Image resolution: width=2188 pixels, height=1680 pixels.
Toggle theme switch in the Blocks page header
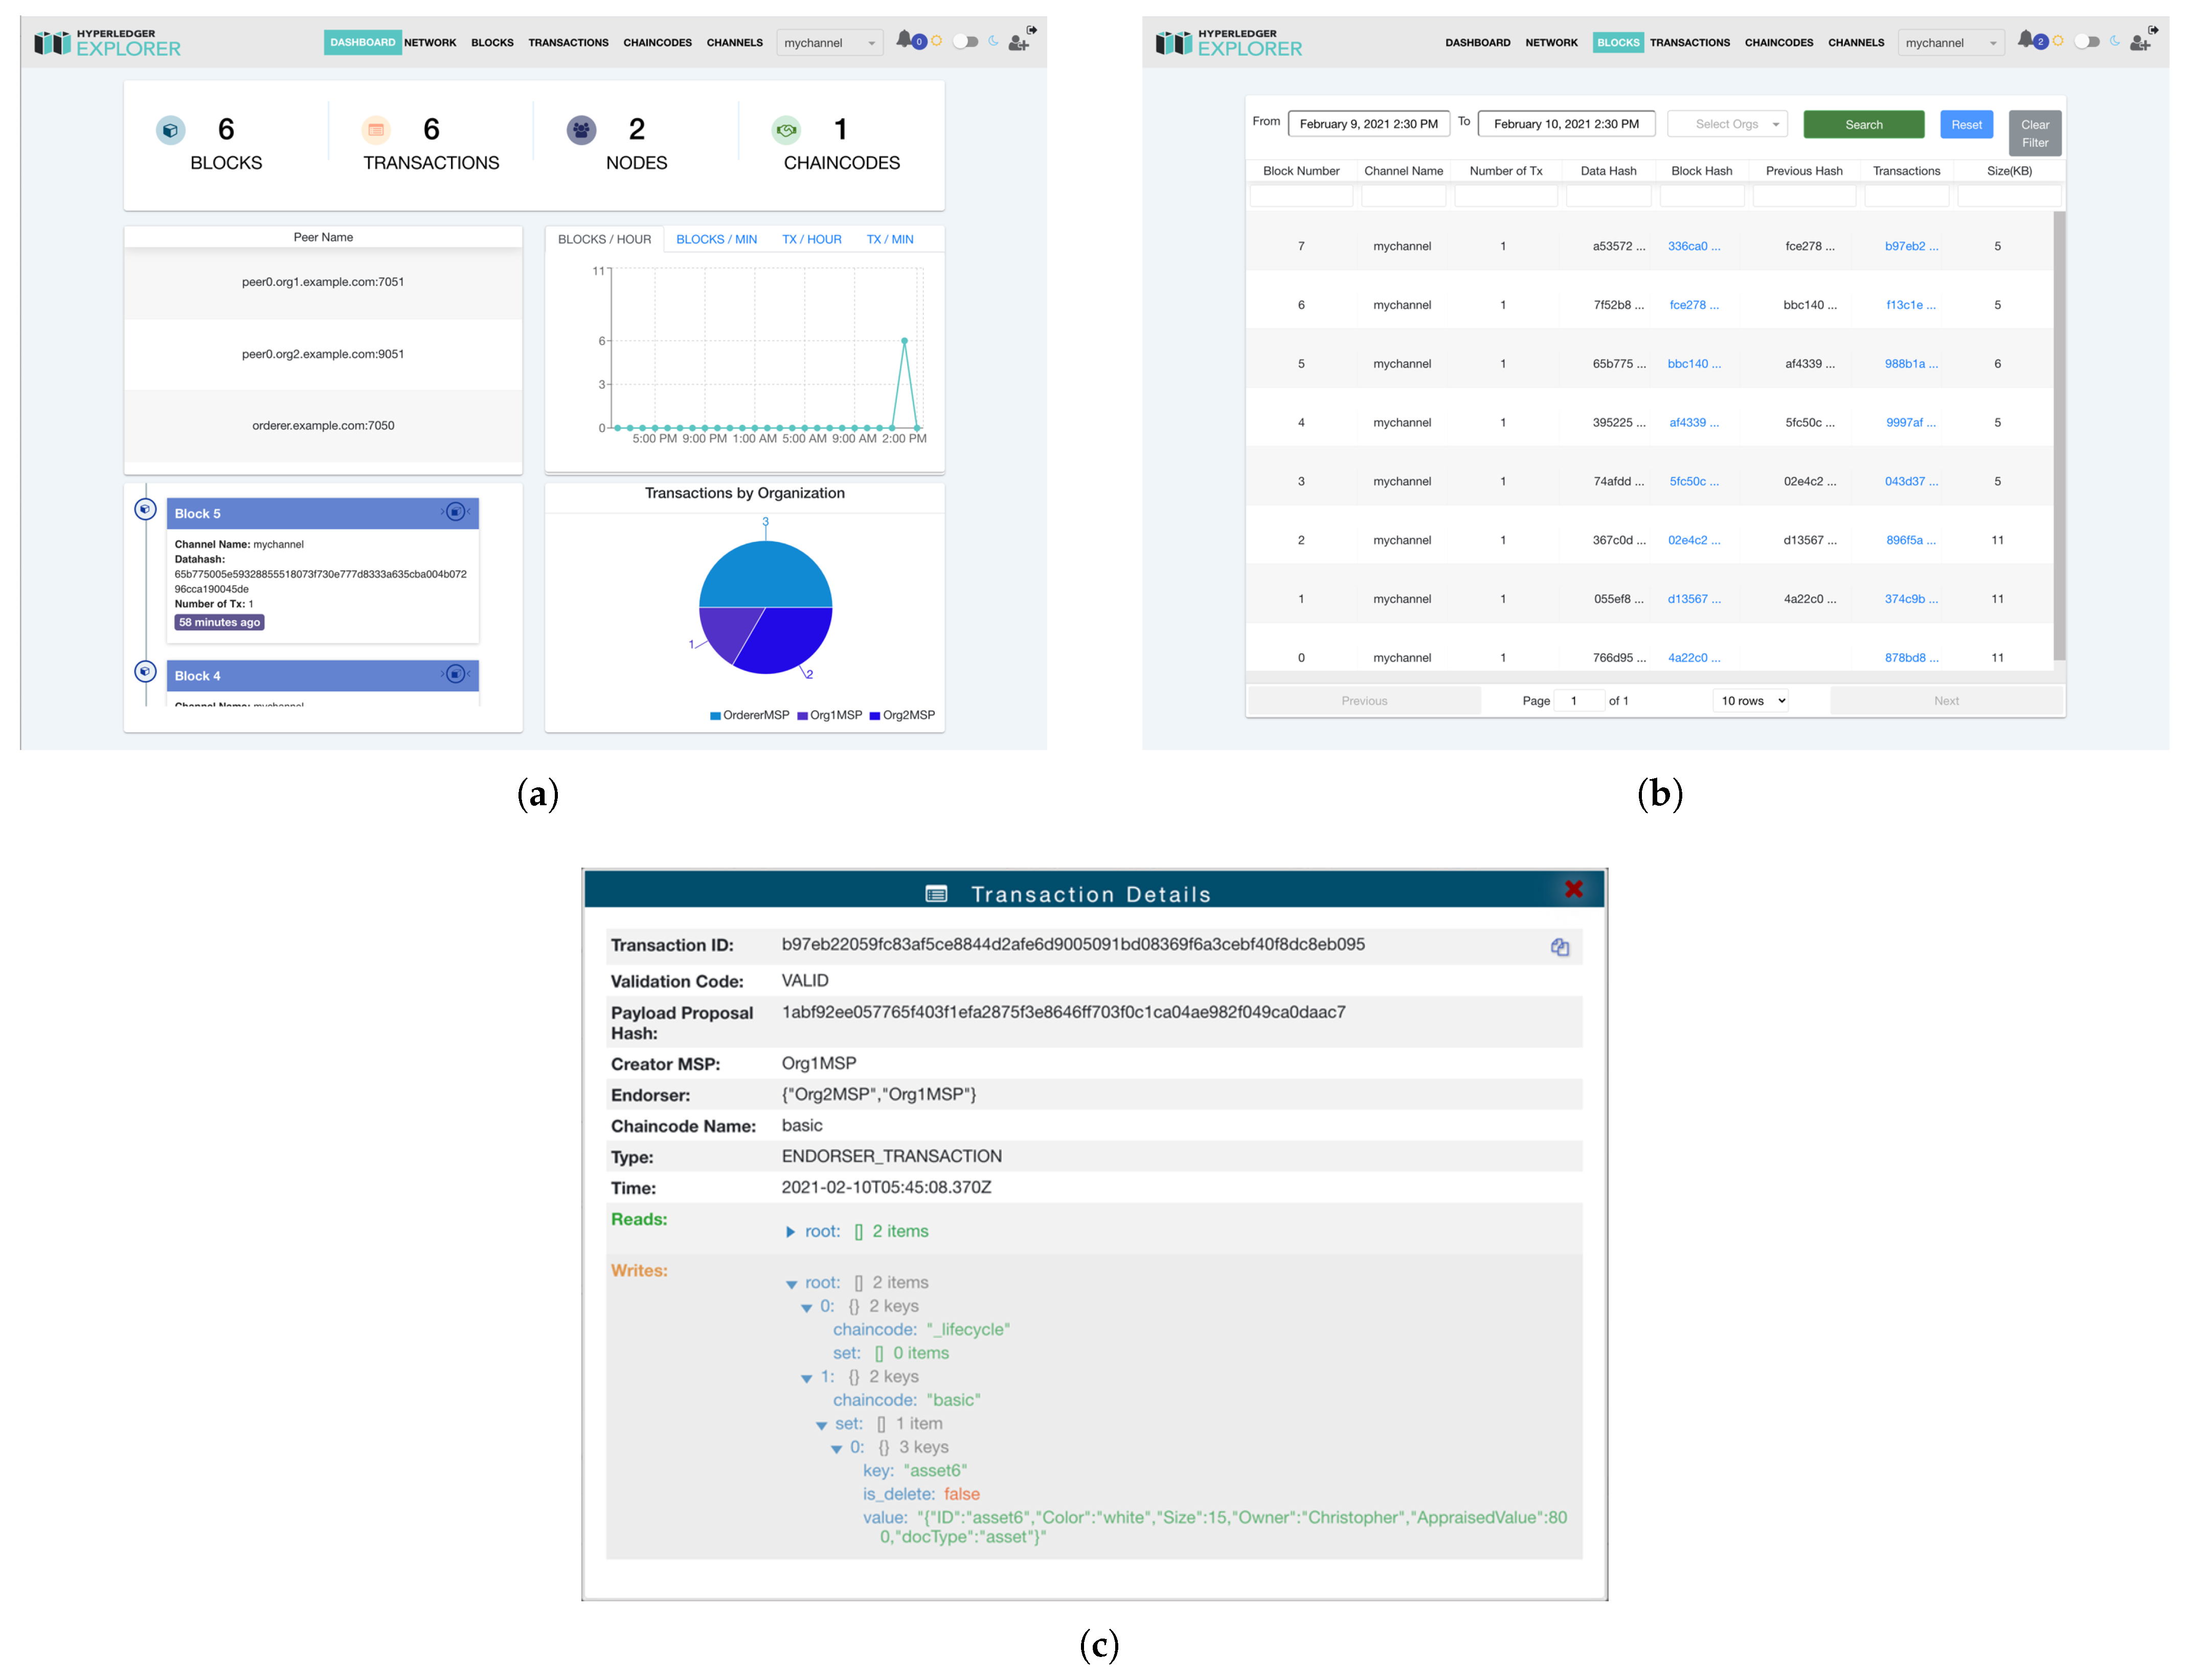point(2086,42)
